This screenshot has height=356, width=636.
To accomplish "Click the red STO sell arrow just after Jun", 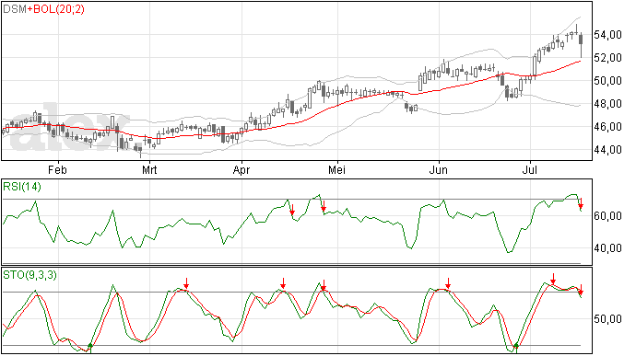I will point(448,283).
